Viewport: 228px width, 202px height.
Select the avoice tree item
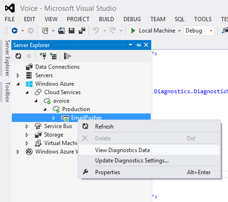click(61, 101)
